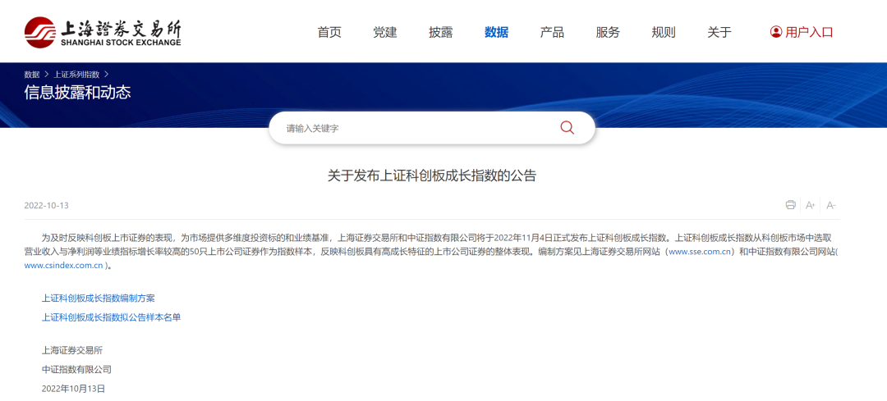Viewport: 887px width, 401px height.
Task: Open the 数据 menu
Action: [x=496, y=32]
